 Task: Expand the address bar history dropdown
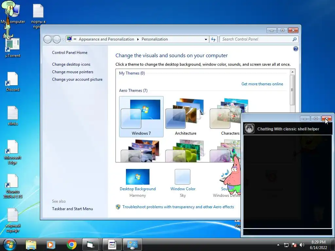(206, 39)
